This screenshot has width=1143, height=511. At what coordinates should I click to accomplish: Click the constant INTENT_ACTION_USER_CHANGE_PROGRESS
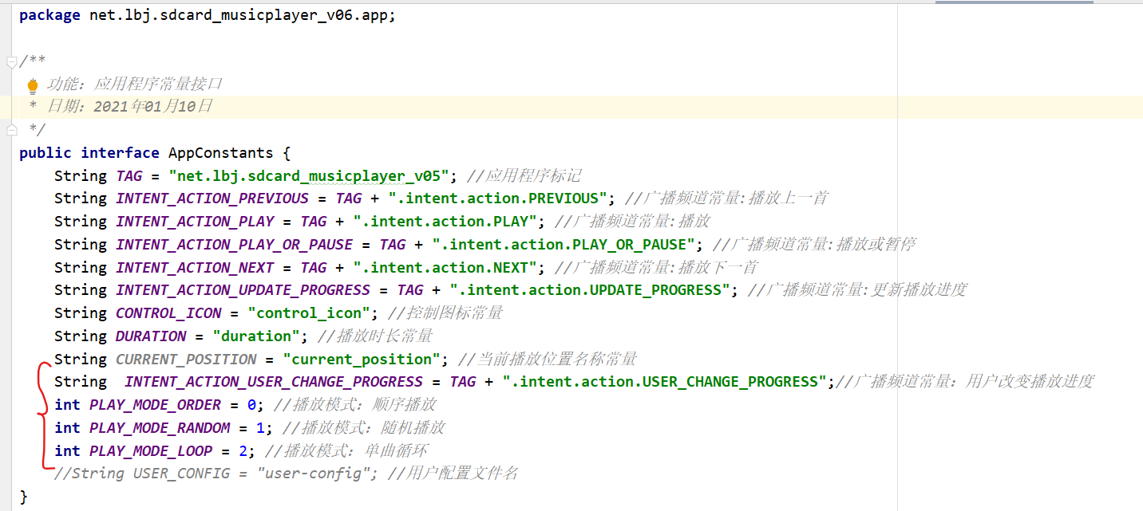[274, 382]
